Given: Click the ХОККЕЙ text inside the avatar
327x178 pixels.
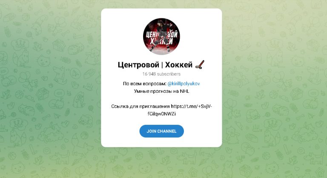Looking at the screenshot, I should coord(161,42).
